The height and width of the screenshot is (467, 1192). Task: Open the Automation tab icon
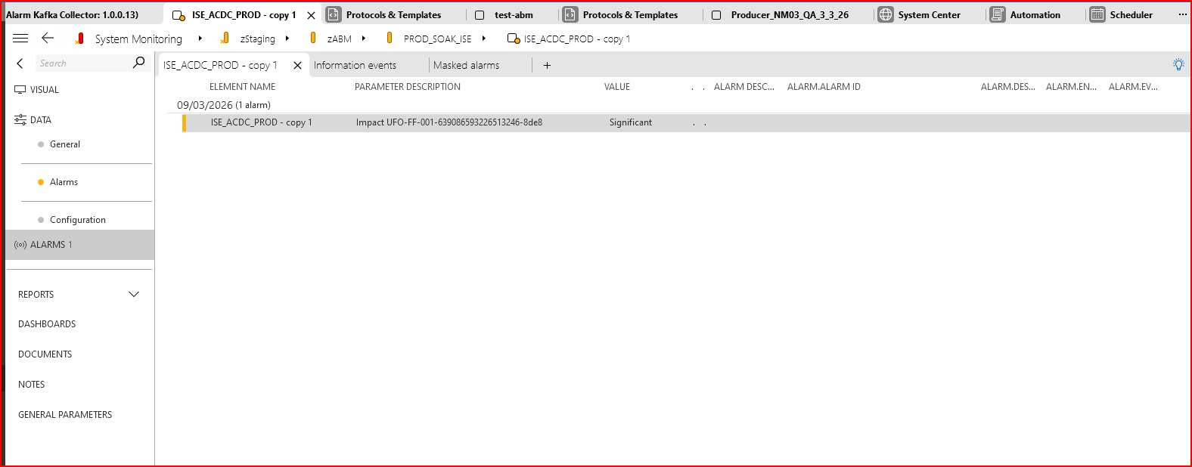click(998, 15)
